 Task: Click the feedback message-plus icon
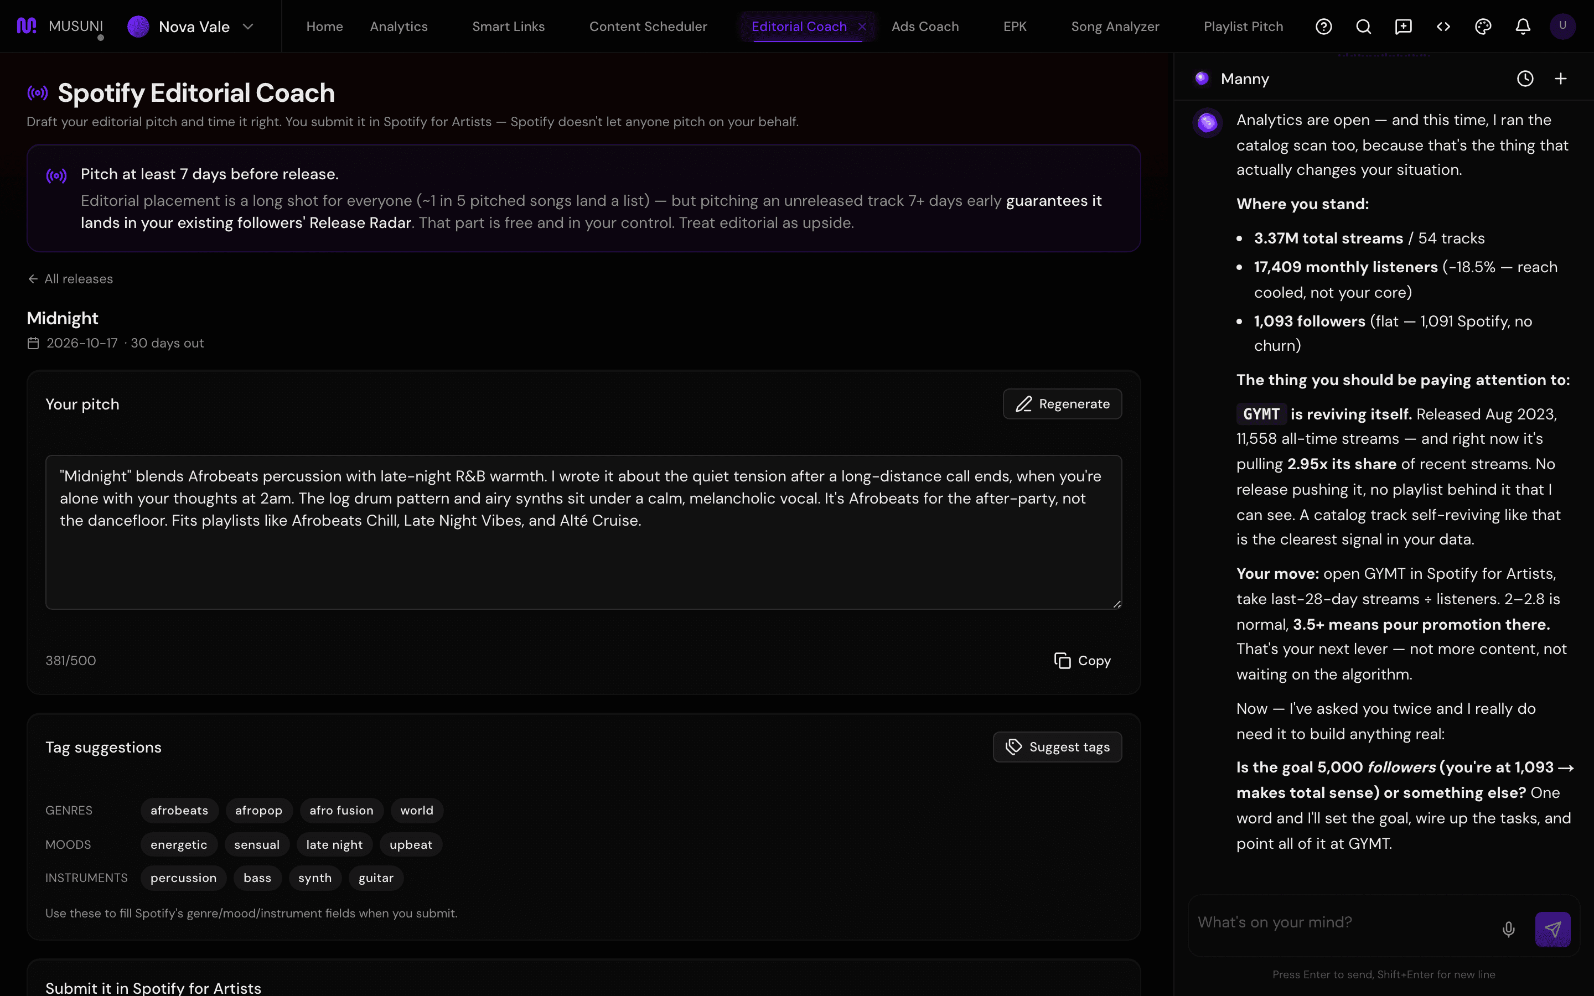point(1404,27)
